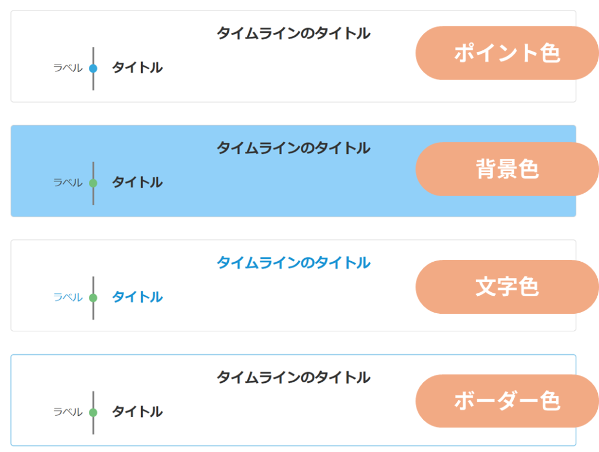Click タイムラインのタイトル heading on the blue background
599x452 pixels.
tap(293, 148)
